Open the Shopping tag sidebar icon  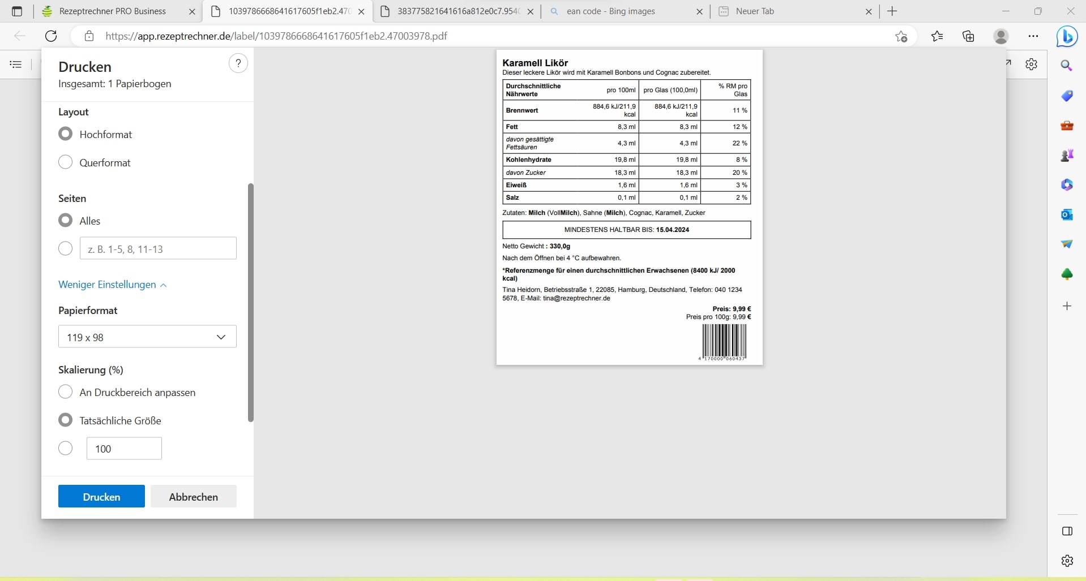(x=1067, y=96)
